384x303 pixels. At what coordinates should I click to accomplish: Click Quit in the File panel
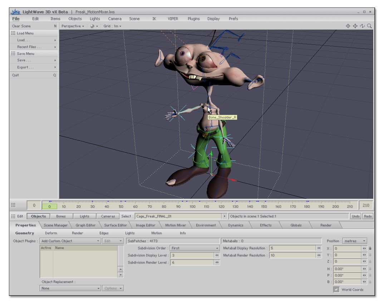(34, 75)
